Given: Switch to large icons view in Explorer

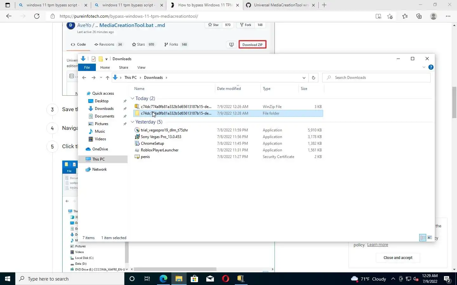Looking at the screenshot, I should point(430,237).
